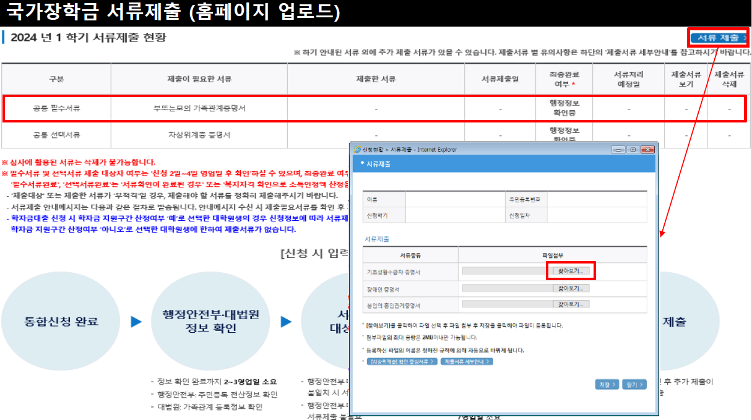Click the Internet Explorer icon in the popup title bar
The image size is (752, 420).
coord(357,148)
